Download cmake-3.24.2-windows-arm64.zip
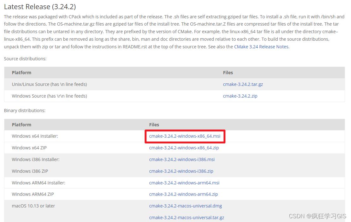Screen dimensions: 351x222 (x=183, y=194)
